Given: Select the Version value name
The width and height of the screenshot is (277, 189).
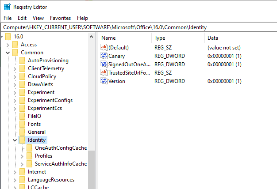Looking at the screenshot, I should pyautogui.click(x=117, y=81).
